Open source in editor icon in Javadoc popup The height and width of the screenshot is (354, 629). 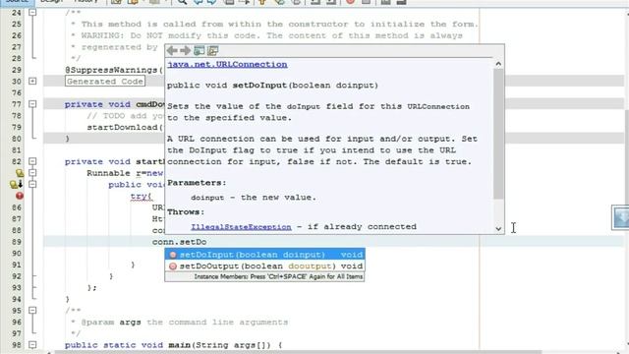coord(212,50)
